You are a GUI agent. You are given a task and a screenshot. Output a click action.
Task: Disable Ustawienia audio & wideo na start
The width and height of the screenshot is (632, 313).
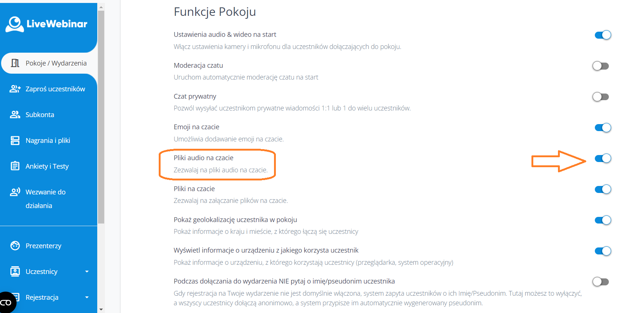click(x=603, y=35)
